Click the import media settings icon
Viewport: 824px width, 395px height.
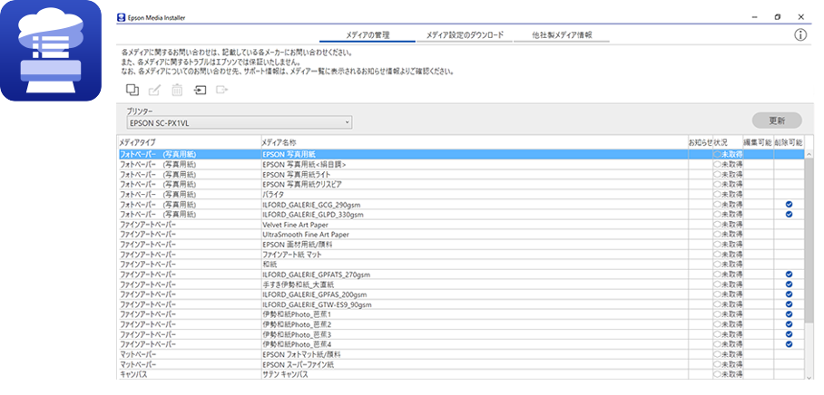[x=200, y=90]
